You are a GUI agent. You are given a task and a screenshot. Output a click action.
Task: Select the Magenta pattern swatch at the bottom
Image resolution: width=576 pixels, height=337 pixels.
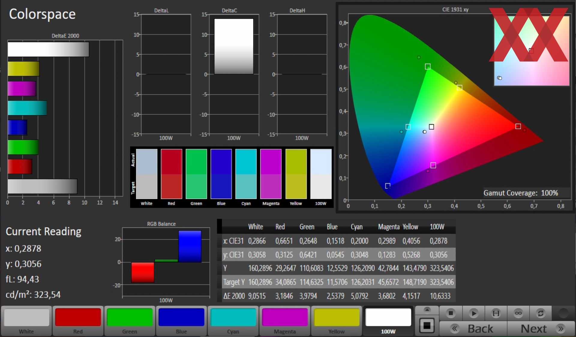point(285,320)
